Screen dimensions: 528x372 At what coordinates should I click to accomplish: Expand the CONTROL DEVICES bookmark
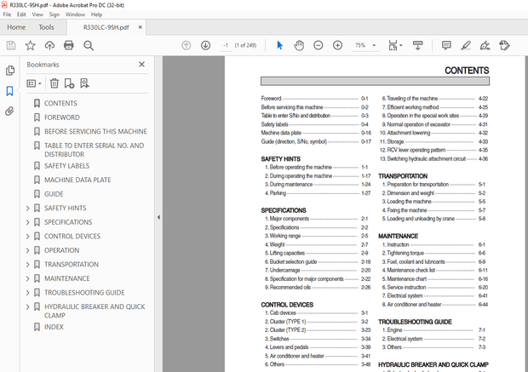[x=28, y=237]
